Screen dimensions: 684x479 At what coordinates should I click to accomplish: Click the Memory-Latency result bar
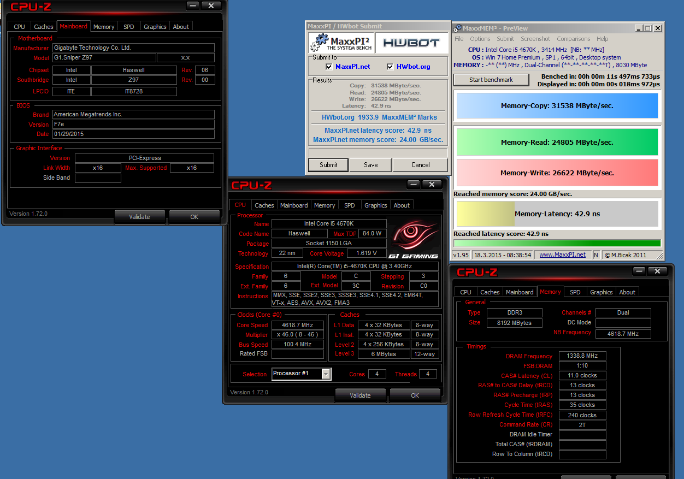pyautogui.click(x=557, y=214)
